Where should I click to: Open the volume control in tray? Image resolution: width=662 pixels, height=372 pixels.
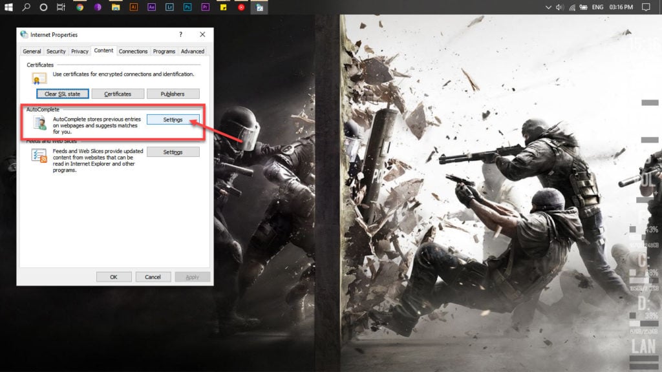559,7
